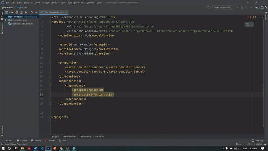Click the locate/select opened file target icon
Image resolution: width=268 pixels, height=151 pixels.
point(17,12)
